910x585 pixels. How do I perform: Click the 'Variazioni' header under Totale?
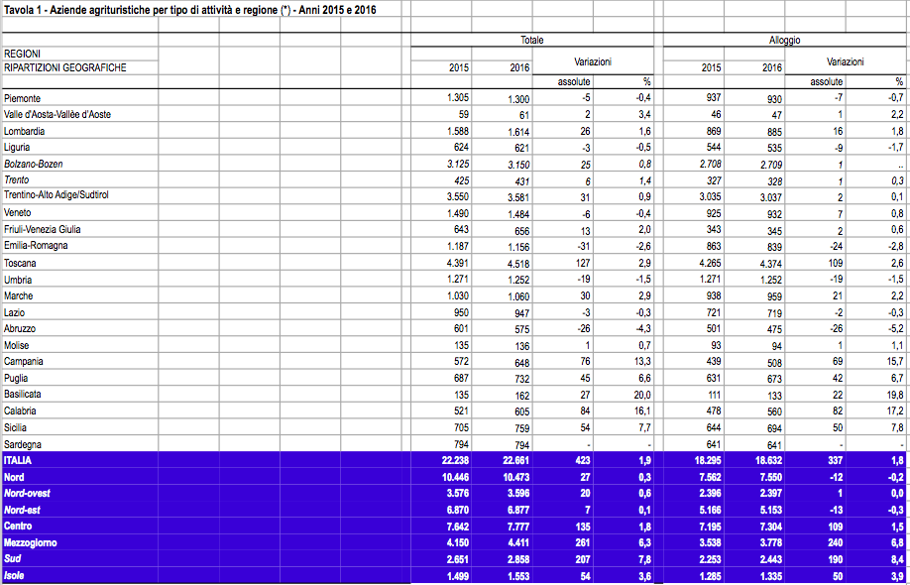coord(593,60)
